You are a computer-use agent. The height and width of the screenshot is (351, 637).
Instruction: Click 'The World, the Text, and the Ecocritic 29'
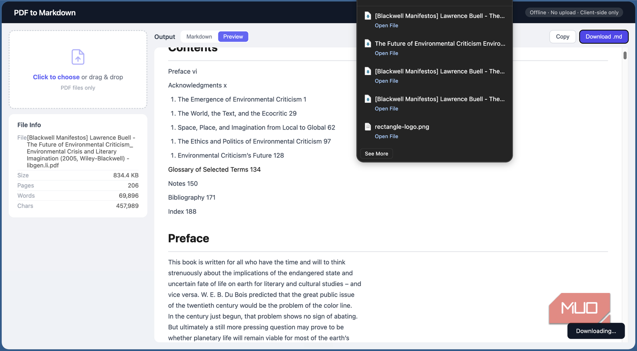[237, 113]
